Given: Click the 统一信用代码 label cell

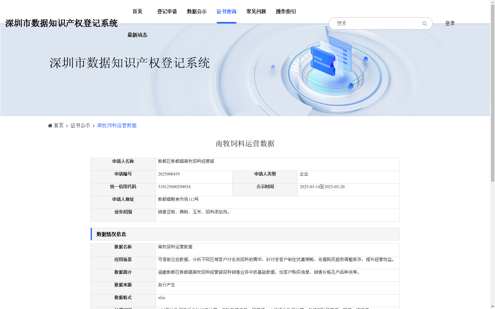Looking at the screenshot, I should click(123, 189).
